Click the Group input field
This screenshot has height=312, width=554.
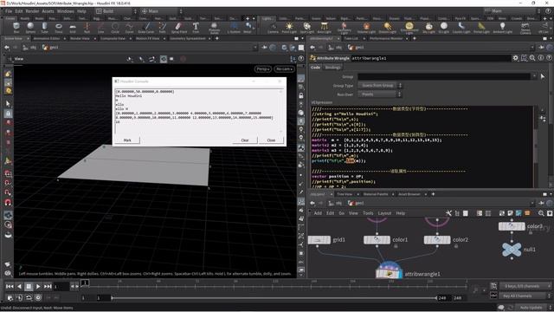(x=444, y=76)
